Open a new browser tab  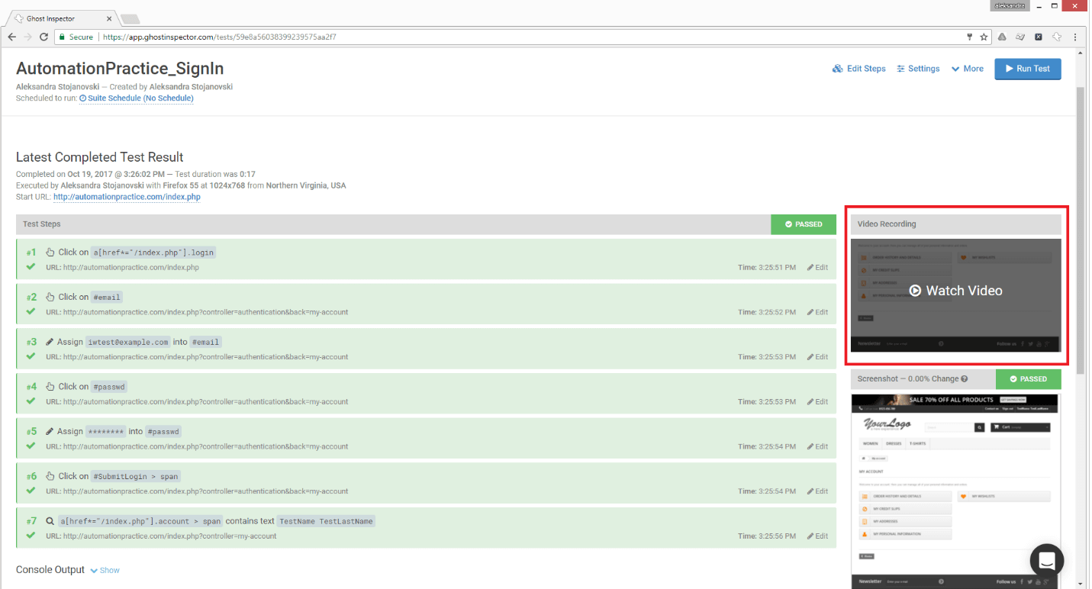point(130,19)
